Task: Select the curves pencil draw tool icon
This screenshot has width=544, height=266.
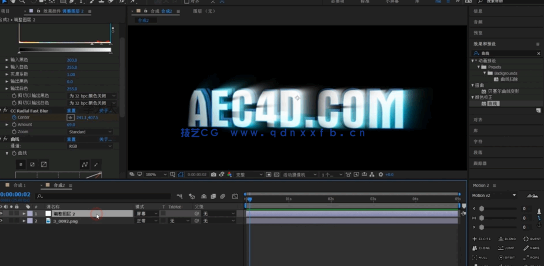Action: [x=96, y=164]
